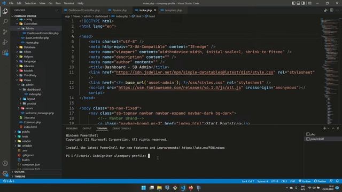The width and height of the screenshot is (342, 192).
Task: Switch to the Debug Console tab
Action: 121,129
